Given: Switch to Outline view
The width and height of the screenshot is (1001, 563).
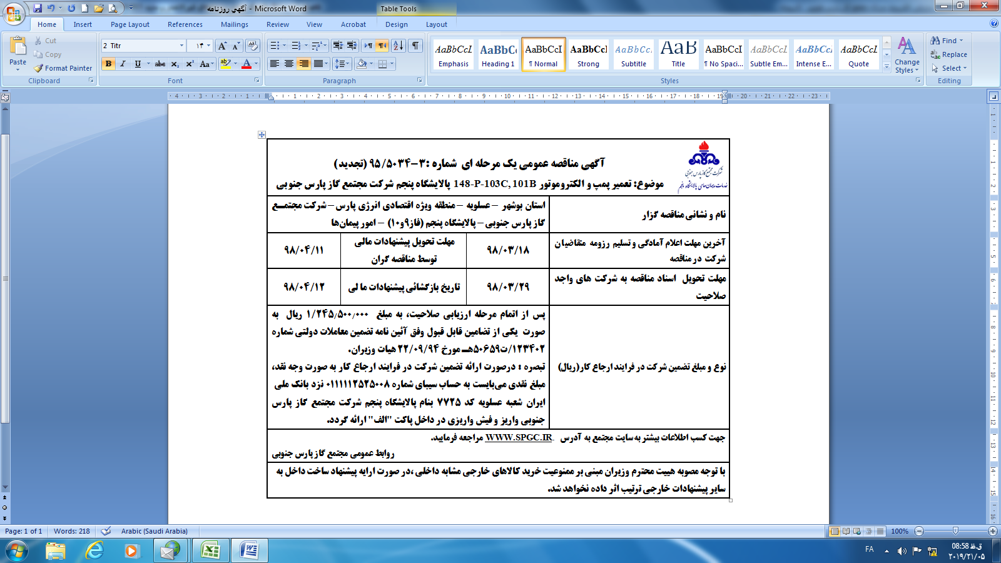Looking at the screenshot, I should click(x=868, y=531).
